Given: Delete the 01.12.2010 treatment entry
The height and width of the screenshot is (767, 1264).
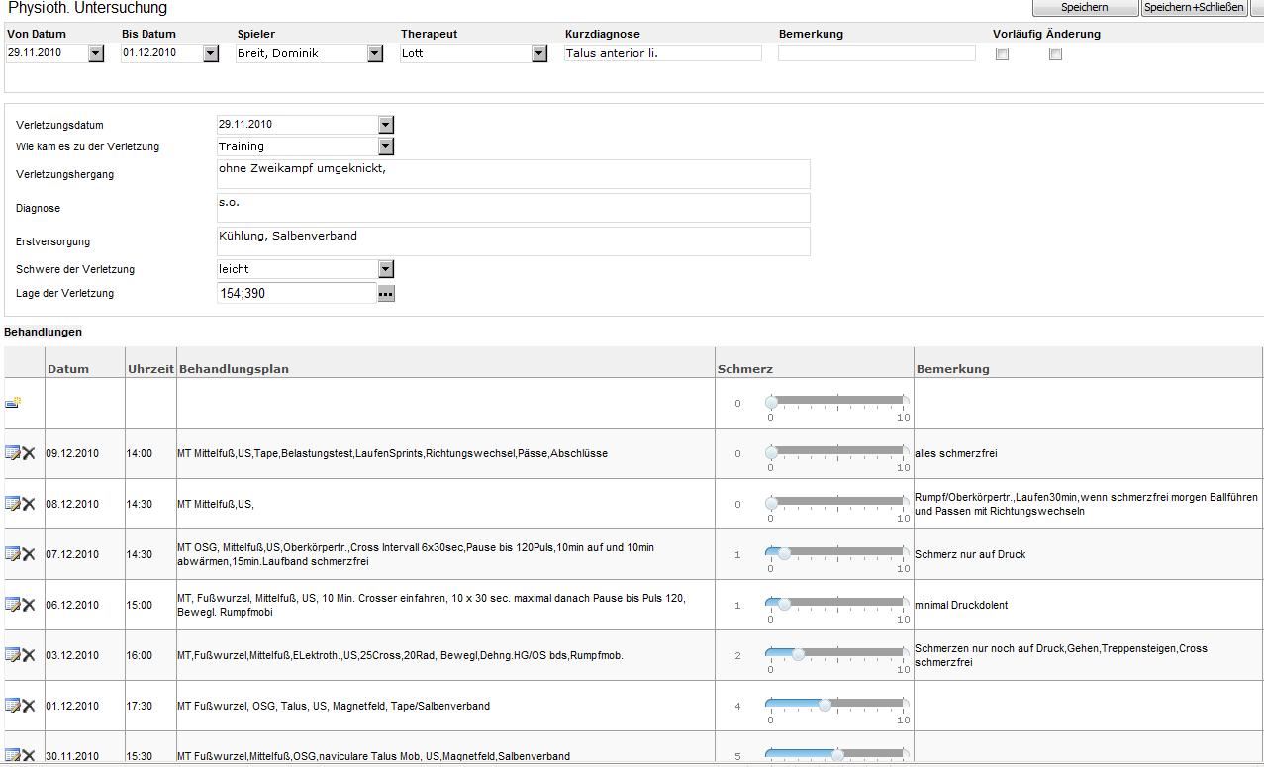Looking at the screenshot, I should [29, 706].
